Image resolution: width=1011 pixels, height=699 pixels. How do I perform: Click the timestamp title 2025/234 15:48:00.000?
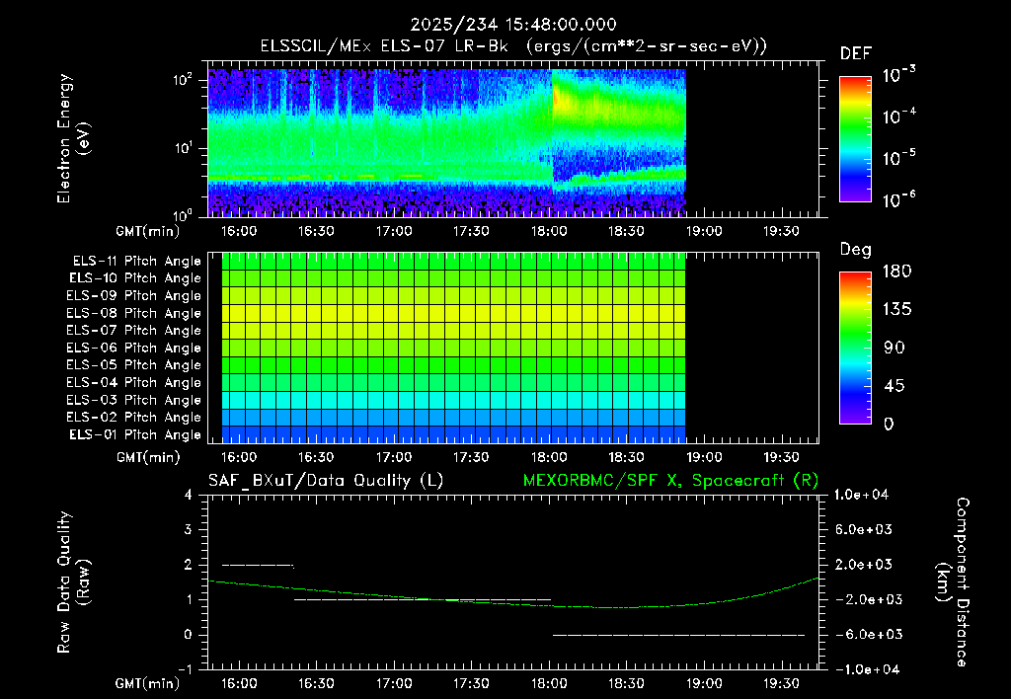coord(513,25)
